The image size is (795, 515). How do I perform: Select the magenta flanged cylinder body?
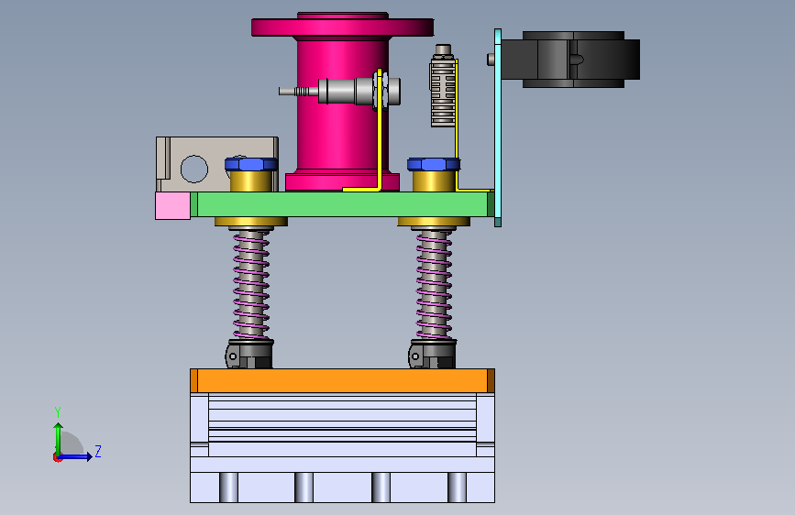(x=342, y=132)
